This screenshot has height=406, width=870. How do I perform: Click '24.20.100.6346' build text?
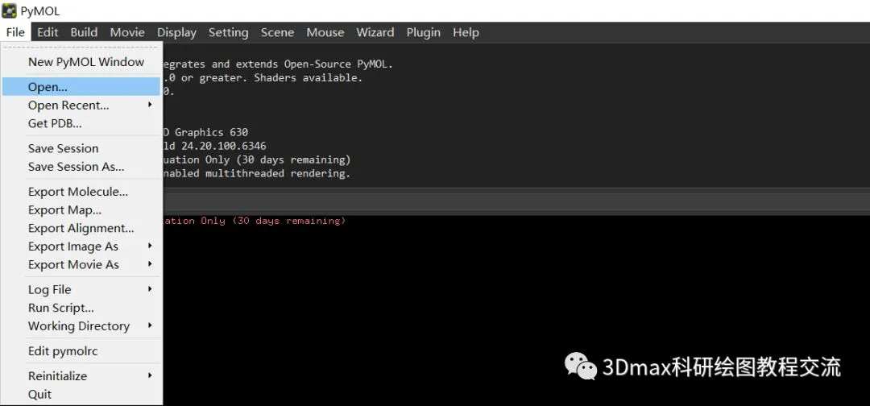pos(224,147)
